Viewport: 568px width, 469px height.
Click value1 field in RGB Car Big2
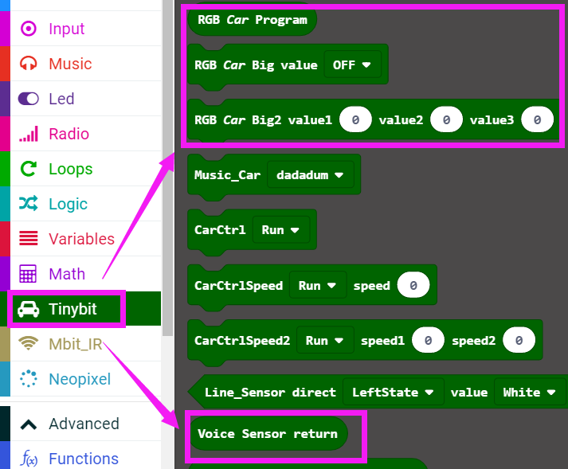355,120
